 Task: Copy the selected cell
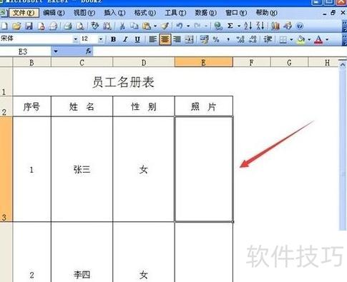point(135,26)
